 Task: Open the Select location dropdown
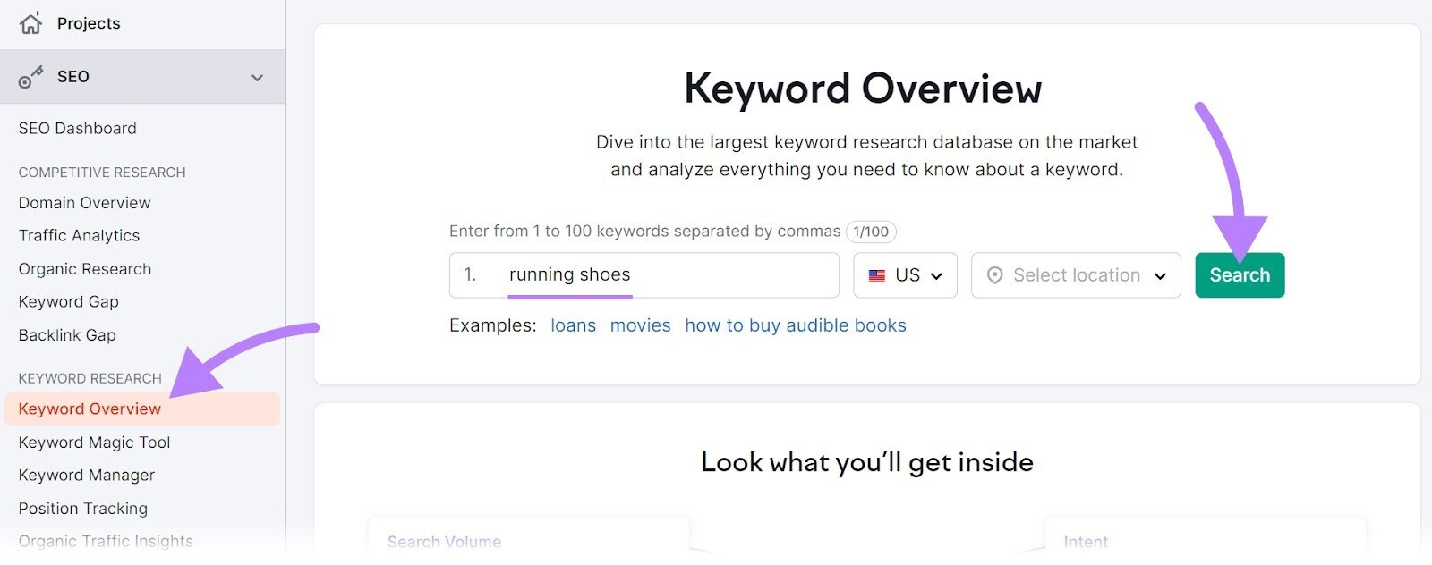pyautogui.click(x=1076, y=275)
